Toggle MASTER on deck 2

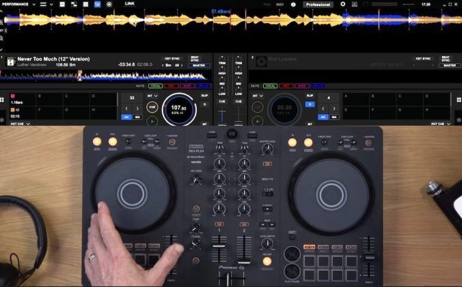click(x=450, y=65)
